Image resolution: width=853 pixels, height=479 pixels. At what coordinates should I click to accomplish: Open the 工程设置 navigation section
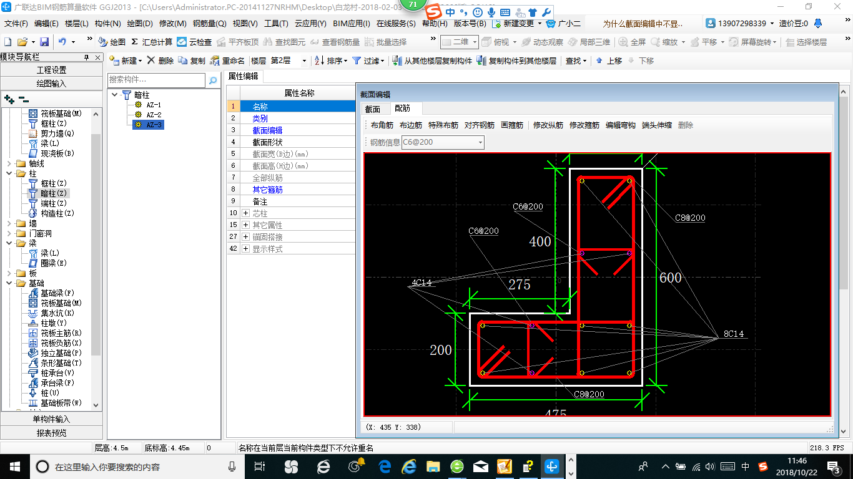tap(51, 70)
